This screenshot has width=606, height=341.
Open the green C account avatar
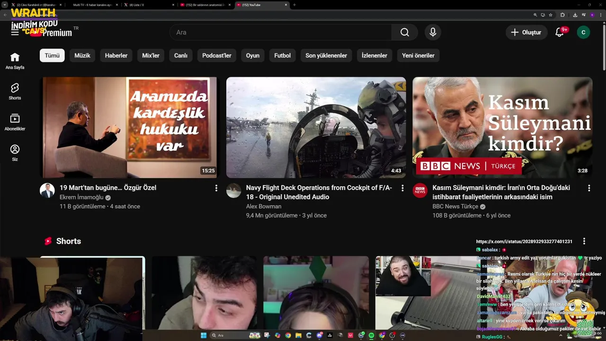pos(583,32)
